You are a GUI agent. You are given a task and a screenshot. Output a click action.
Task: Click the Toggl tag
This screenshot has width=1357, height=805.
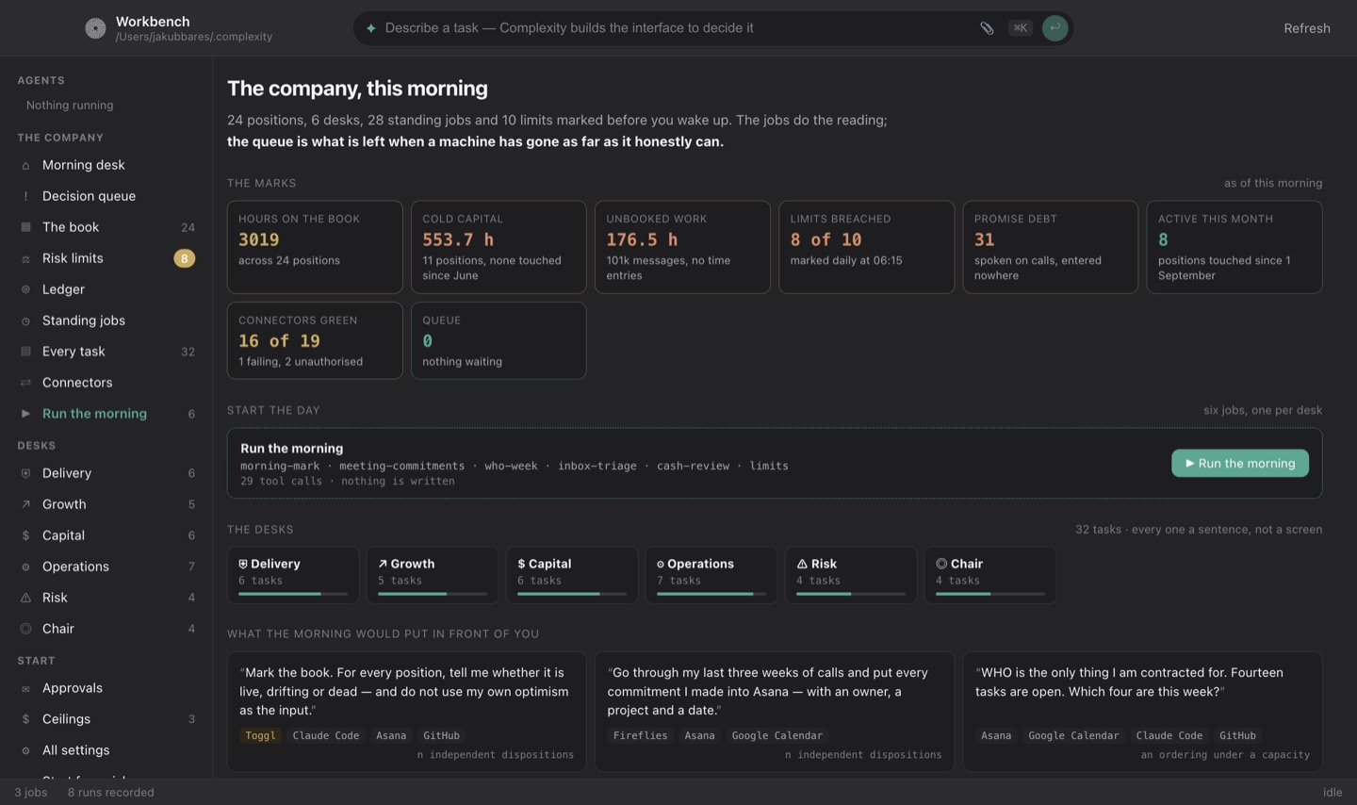click(260, 735)
